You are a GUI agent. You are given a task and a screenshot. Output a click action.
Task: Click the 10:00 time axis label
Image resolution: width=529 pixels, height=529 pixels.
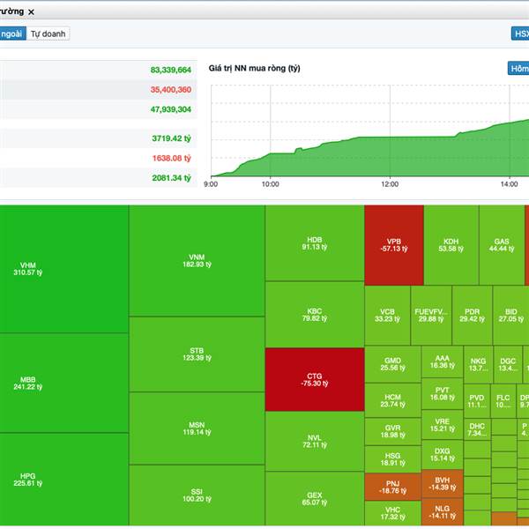coord(271,184)
